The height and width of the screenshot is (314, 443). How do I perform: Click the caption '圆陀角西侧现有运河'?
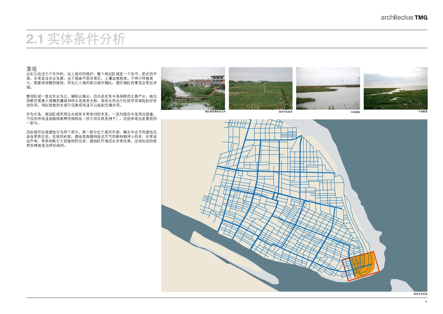click(x=215, y=112)
